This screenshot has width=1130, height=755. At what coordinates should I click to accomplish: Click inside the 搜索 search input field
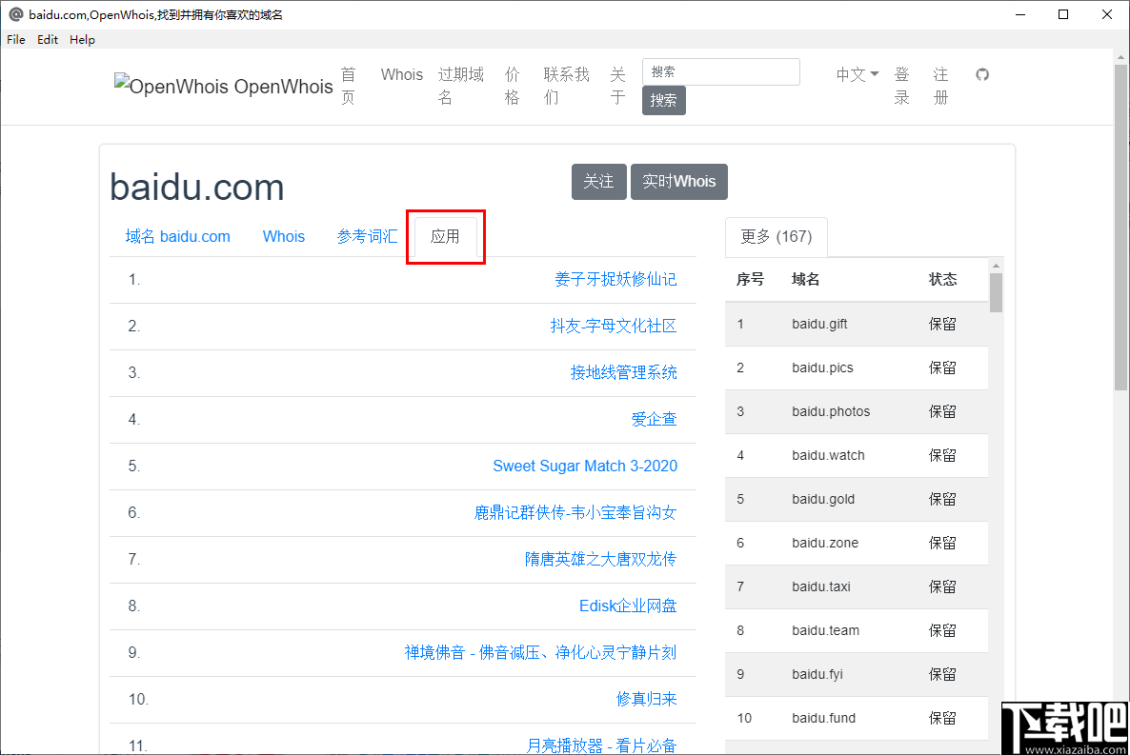pyautogui.click(x=720, y=71)
